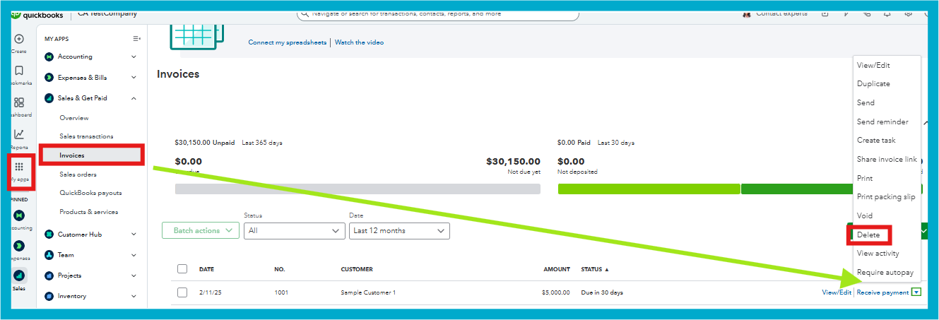Image resolution: width=939 pixels, height=320 pixels.
Task: Open the Date Last 12 months dropdown
Action: 399,230
